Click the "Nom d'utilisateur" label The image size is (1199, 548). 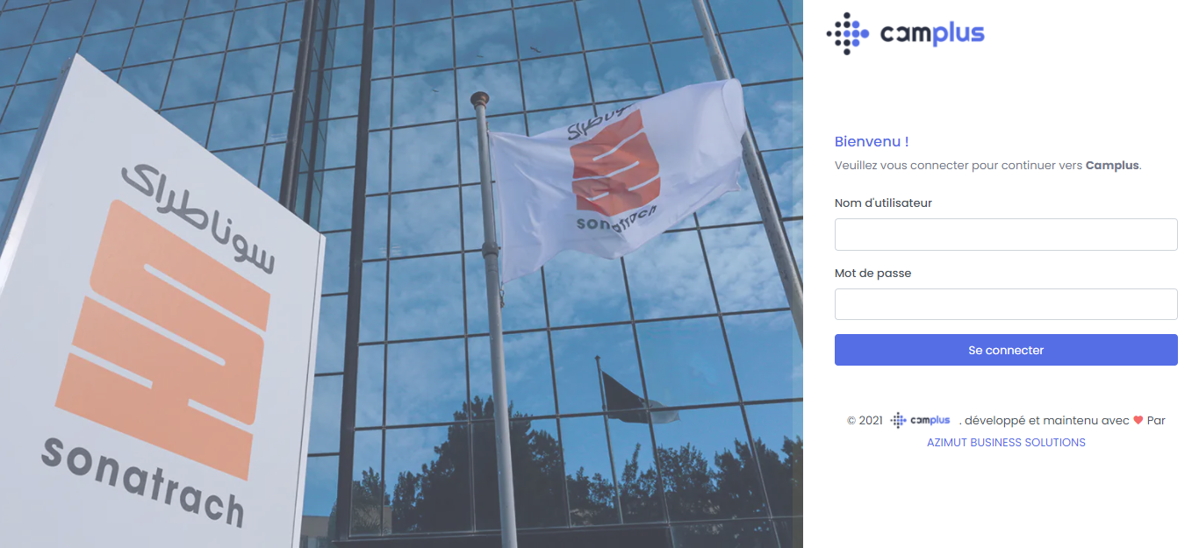[x=883, y=203]
